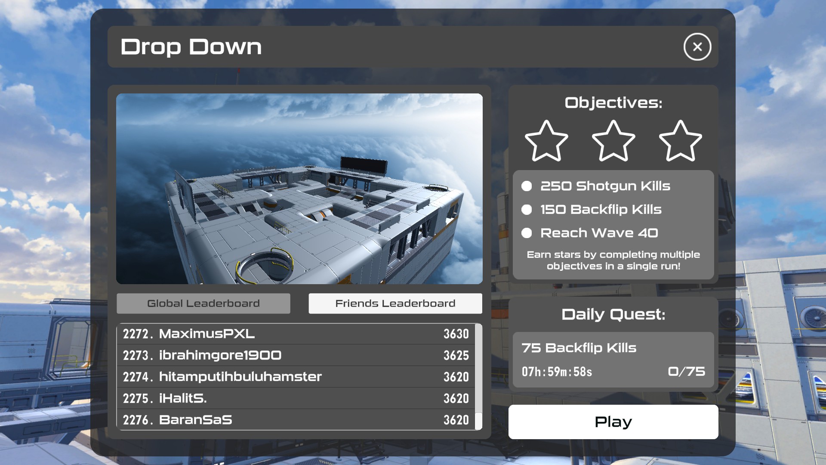This screenshot has height=465, width=826.
Task: Click bullet beside Reach Wave 40
Action: click(527, 233)
